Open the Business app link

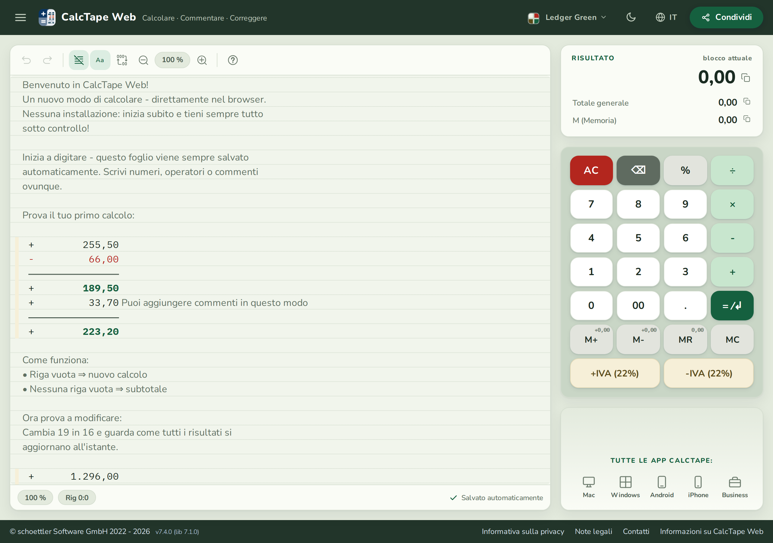(735, 487)
